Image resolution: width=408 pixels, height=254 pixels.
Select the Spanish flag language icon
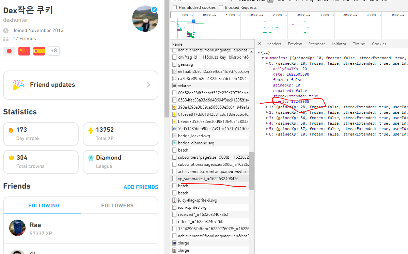pyautogui.click(x=38, y=51)
